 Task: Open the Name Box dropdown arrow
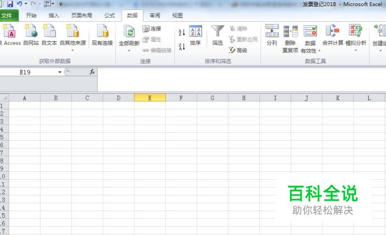click(60, 72)
